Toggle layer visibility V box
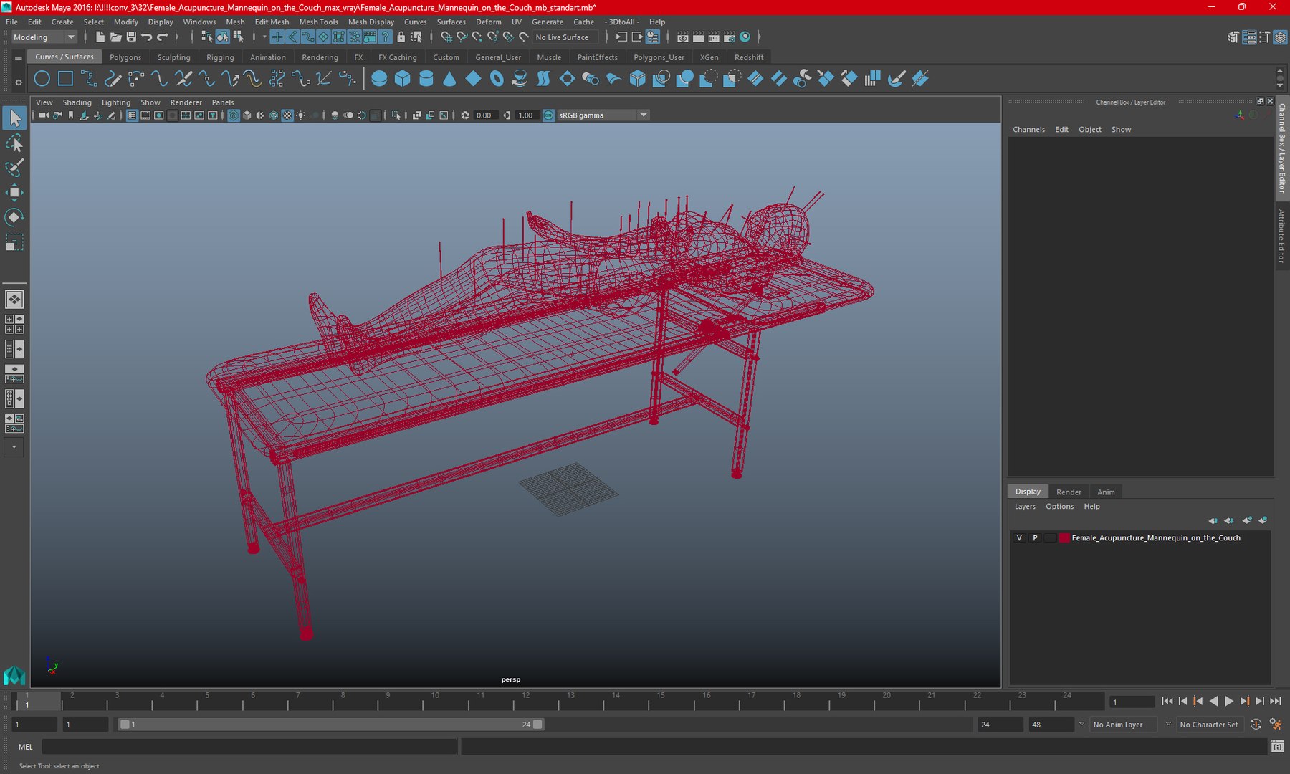The width and height of the screenshot is (1290, 774). [x=1019, y=538]
